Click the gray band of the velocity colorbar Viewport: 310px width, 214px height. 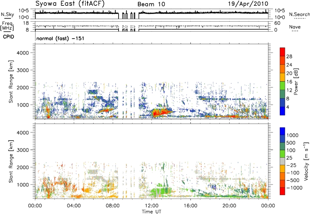coord(282,161)
